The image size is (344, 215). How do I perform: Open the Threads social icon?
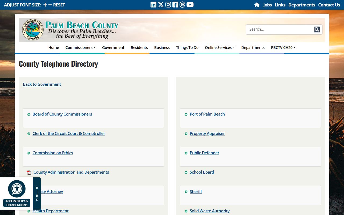click(x=182, y=5)
